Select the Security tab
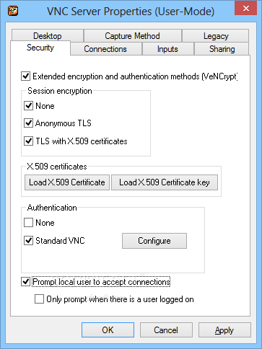262x349 pixels. coord(40,48)
